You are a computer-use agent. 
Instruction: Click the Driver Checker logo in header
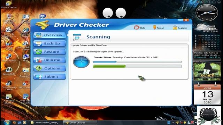(42, 25)
